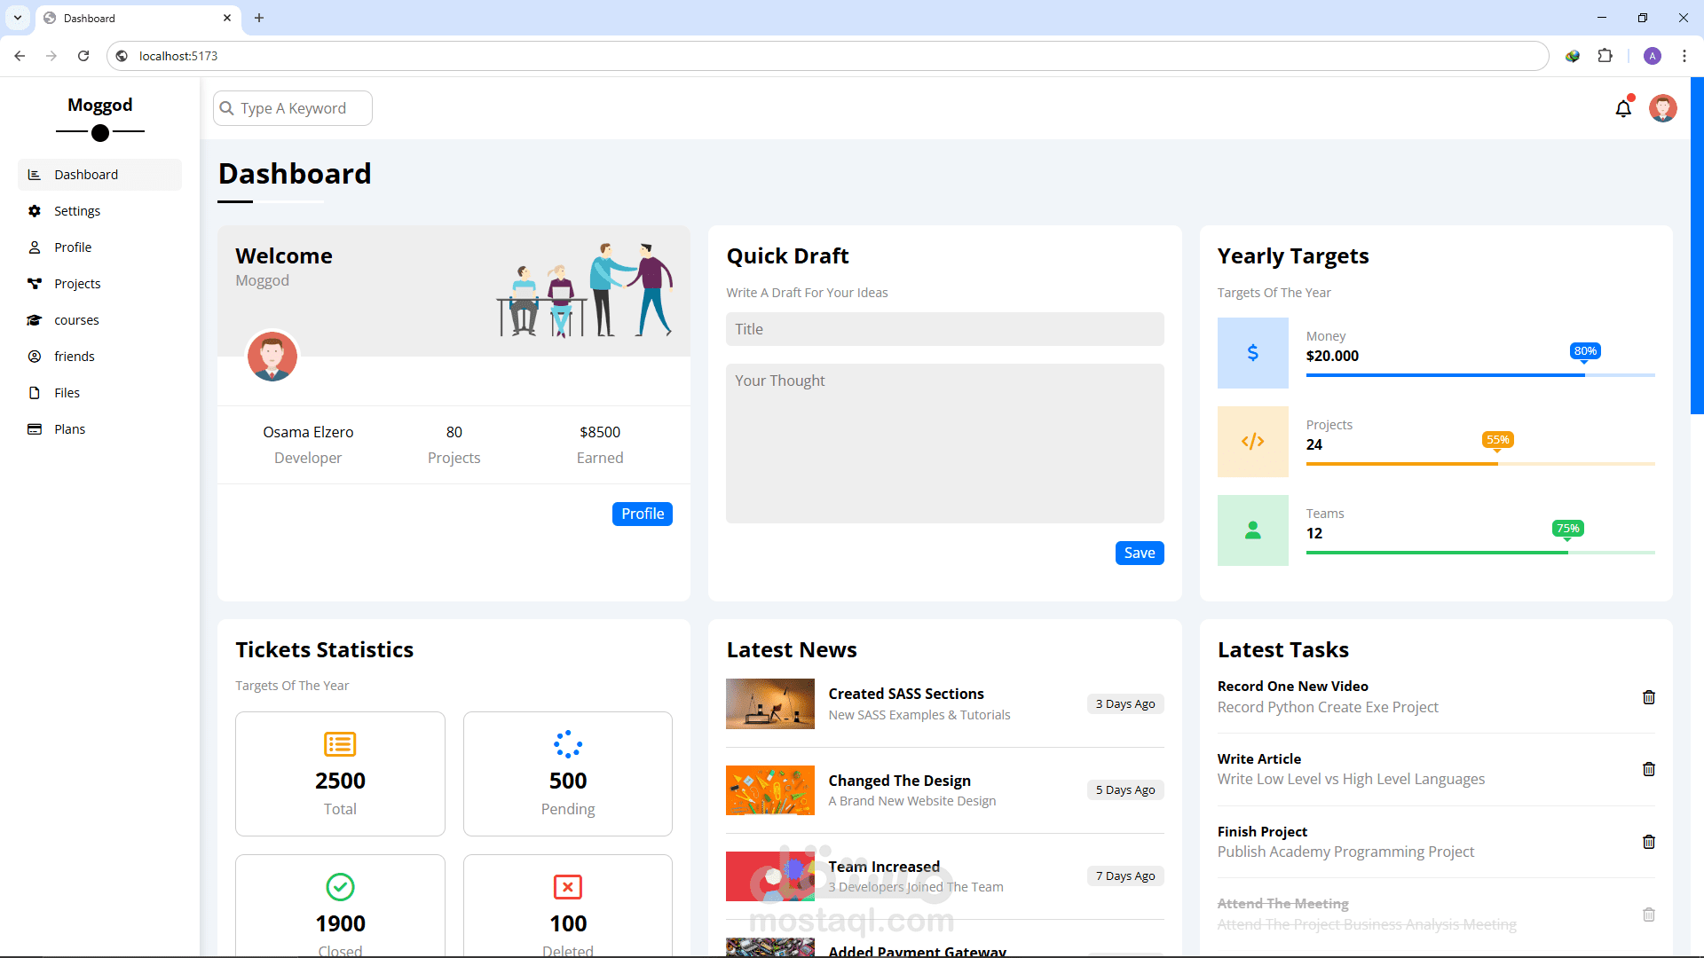1704x958 pixels.
Task: Click the notification bell icon
Action: coord(1623,108)
